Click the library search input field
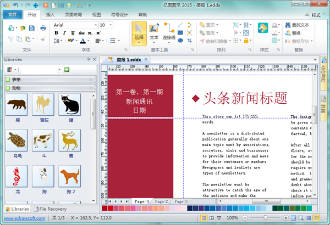 [x=39, y=70]
